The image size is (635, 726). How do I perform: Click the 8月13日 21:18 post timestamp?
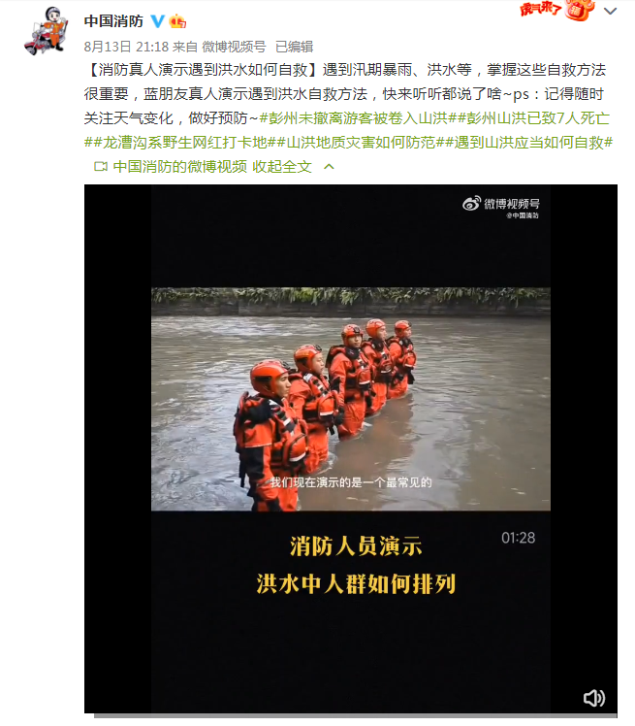click(126, 47)
